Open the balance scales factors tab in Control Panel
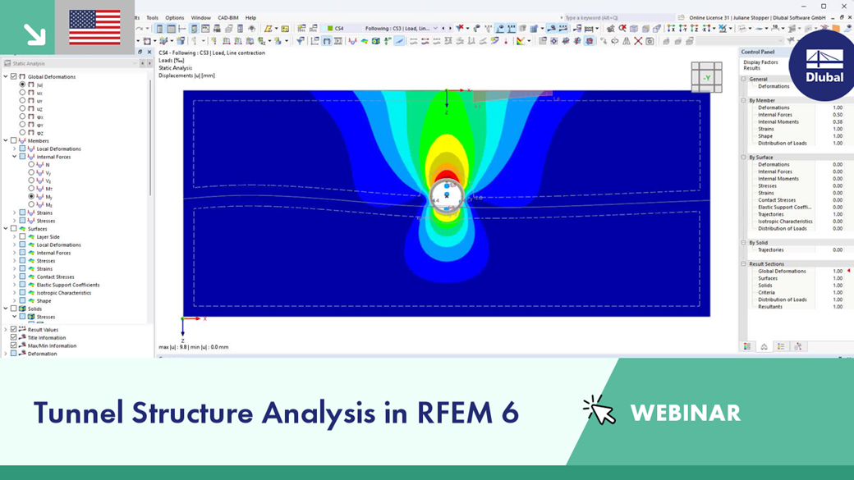Screen dimensions: 854x480 tap(764, 346)
